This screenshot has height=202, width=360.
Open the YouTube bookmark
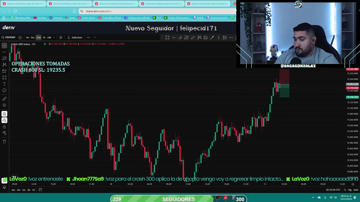tap(40, 18)
